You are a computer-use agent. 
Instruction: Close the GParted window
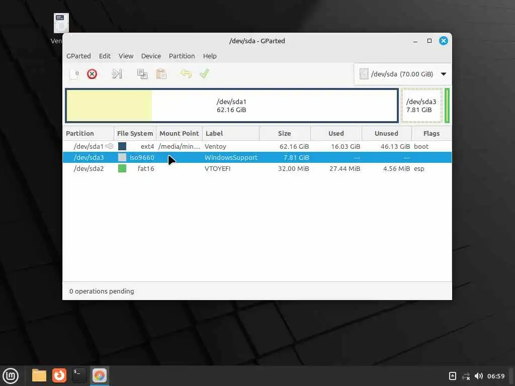(444, 41)
